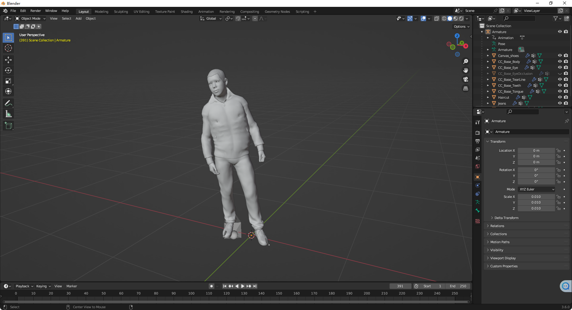This screenshot has width=572, height=310.
Task: Expand the Delta Transform panel
Action: click(506, 218)
